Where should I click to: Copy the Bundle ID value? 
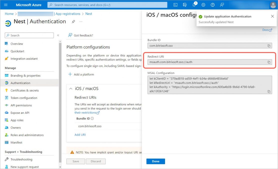coord(269,46)
